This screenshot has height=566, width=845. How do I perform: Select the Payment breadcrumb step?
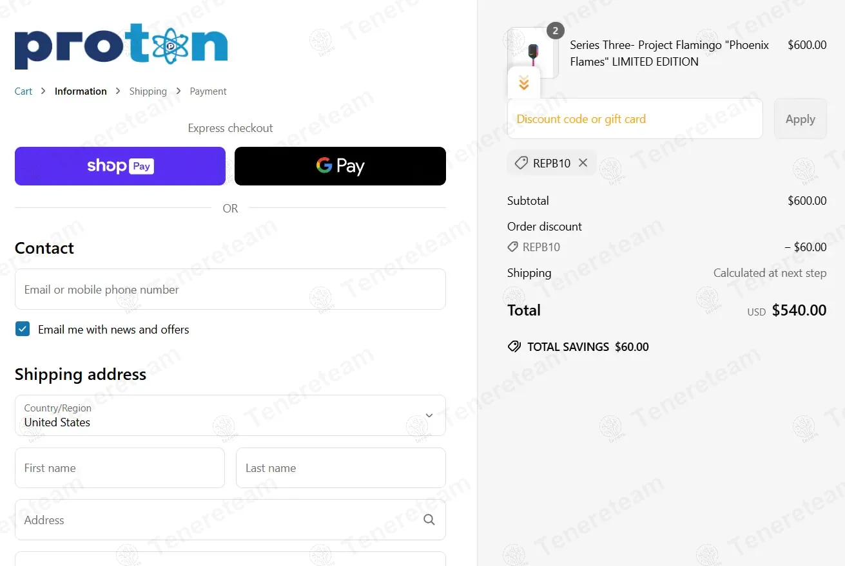(x=208, y=91)
